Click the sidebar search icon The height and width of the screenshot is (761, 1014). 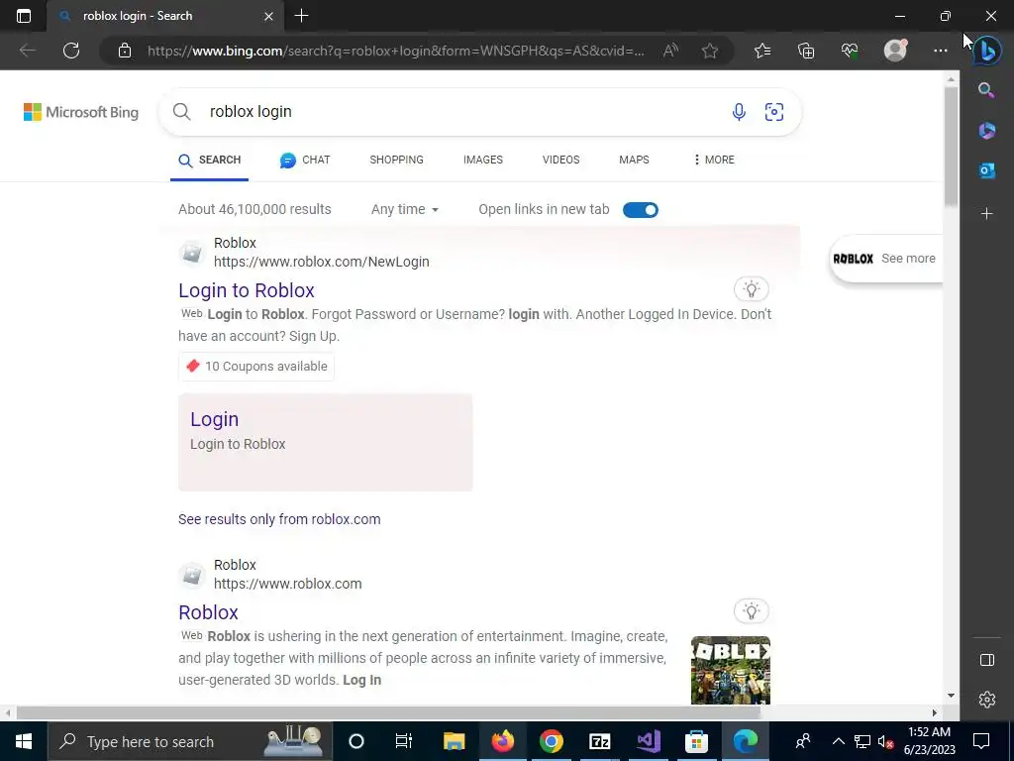[x=986, y=90]
